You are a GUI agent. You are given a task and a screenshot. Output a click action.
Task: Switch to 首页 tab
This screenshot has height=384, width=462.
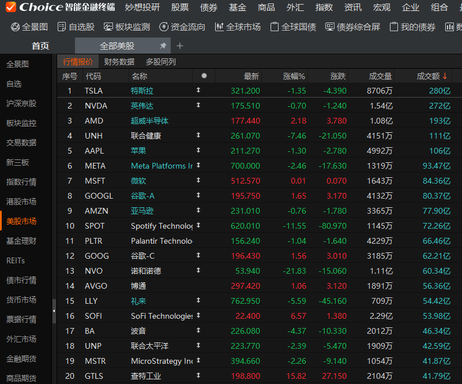click(x=40, y=46)
